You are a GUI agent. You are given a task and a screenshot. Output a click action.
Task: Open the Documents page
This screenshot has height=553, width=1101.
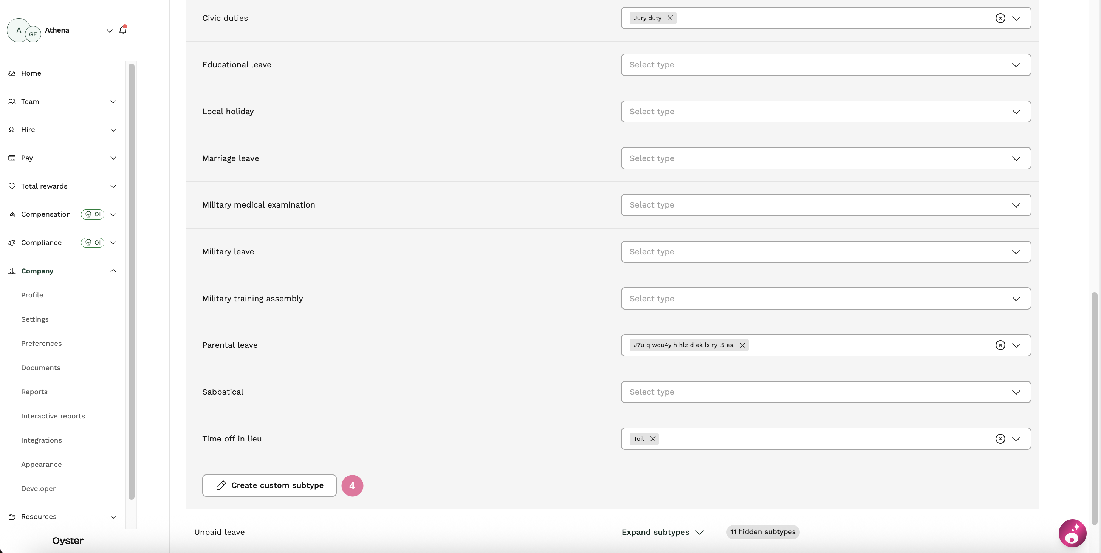(x=40, y=368)
